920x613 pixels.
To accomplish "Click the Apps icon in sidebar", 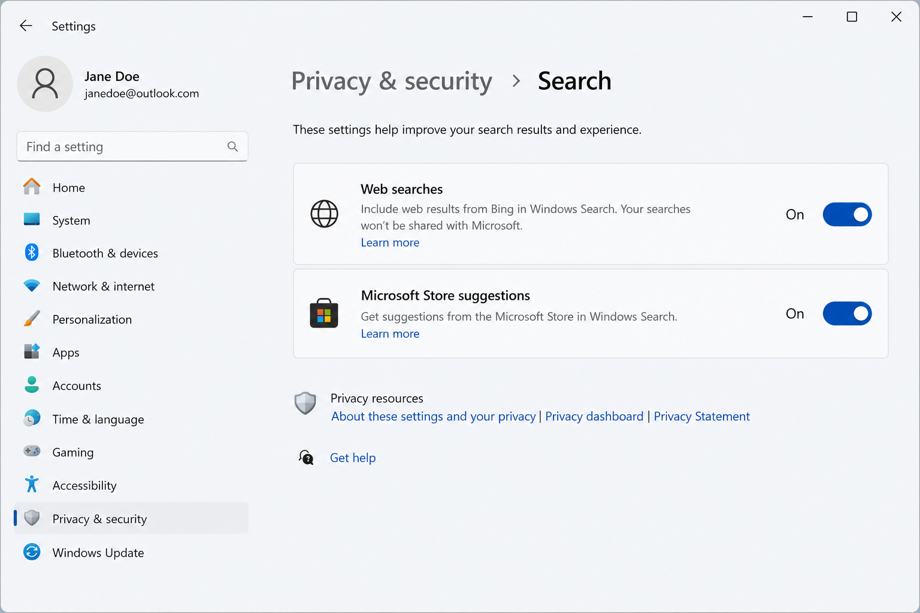I will 32,351.
